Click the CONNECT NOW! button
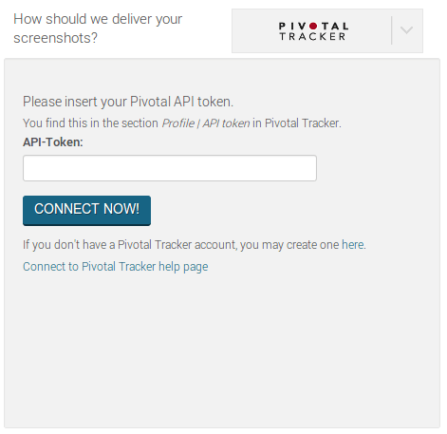Screen dimensions: 447x434 click(86, 211)
